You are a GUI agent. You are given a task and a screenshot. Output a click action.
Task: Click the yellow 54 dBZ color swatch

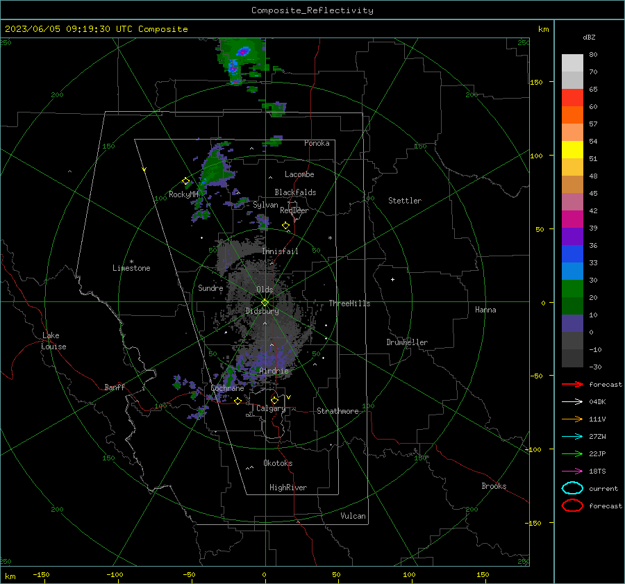click(x=572, y=149)
